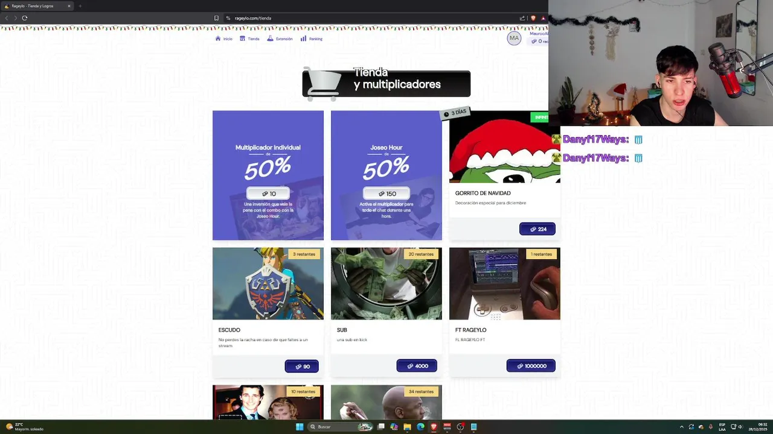Click the Inicio home icon

point(218,39)
